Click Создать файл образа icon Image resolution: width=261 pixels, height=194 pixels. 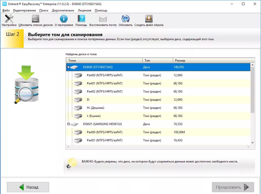point(149,19)
